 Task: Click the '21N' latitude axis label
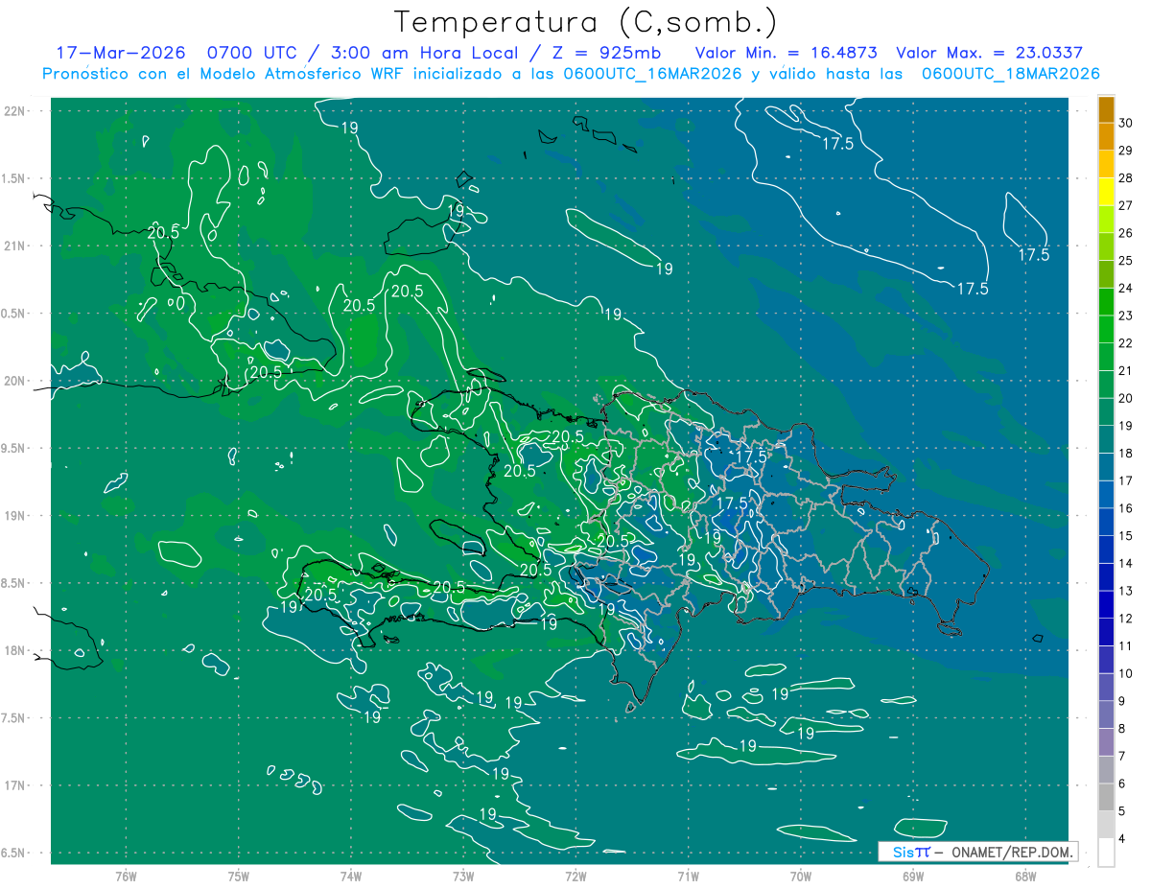(16, 246)
